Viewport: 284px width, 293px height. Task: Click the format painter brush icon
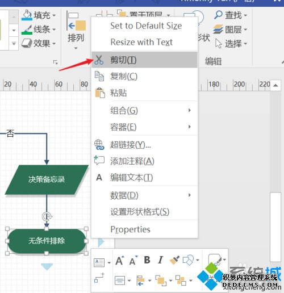[174, 260]
